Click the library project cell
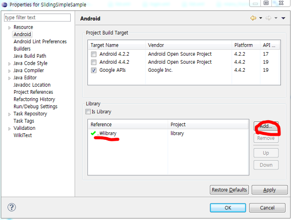Image resolution: width=291 pixels, height=220 pixels. pyautogui.click(x=177, y=133)
